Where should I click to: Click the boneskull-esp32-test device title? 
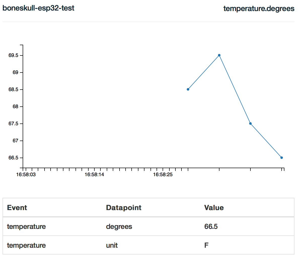39,8
